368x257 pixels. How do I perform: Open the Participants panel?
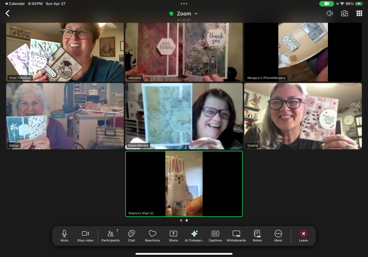pyautogui.click(x=111, y=236)
